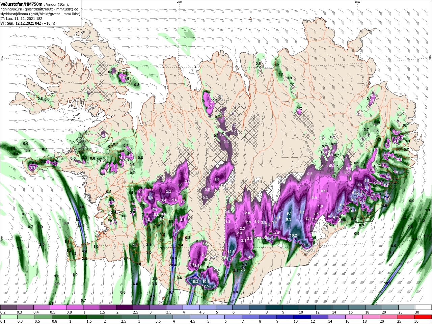The image size is (432, 324).
Task: Select the white top legend swatch above 30
Action: 423,307
